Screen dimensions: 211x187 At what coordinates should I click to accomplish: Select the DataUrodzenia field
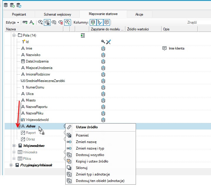coord(37,61)
